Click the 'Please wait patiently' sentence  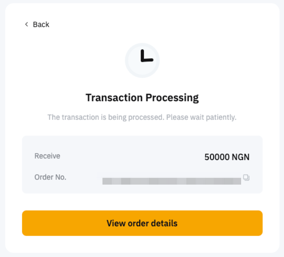201,117
